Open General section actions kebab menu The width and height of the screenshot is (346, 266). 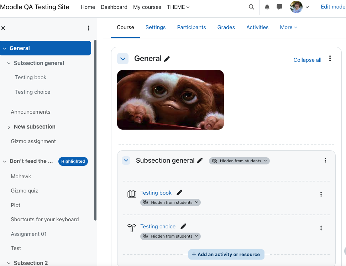click(330, 58)
